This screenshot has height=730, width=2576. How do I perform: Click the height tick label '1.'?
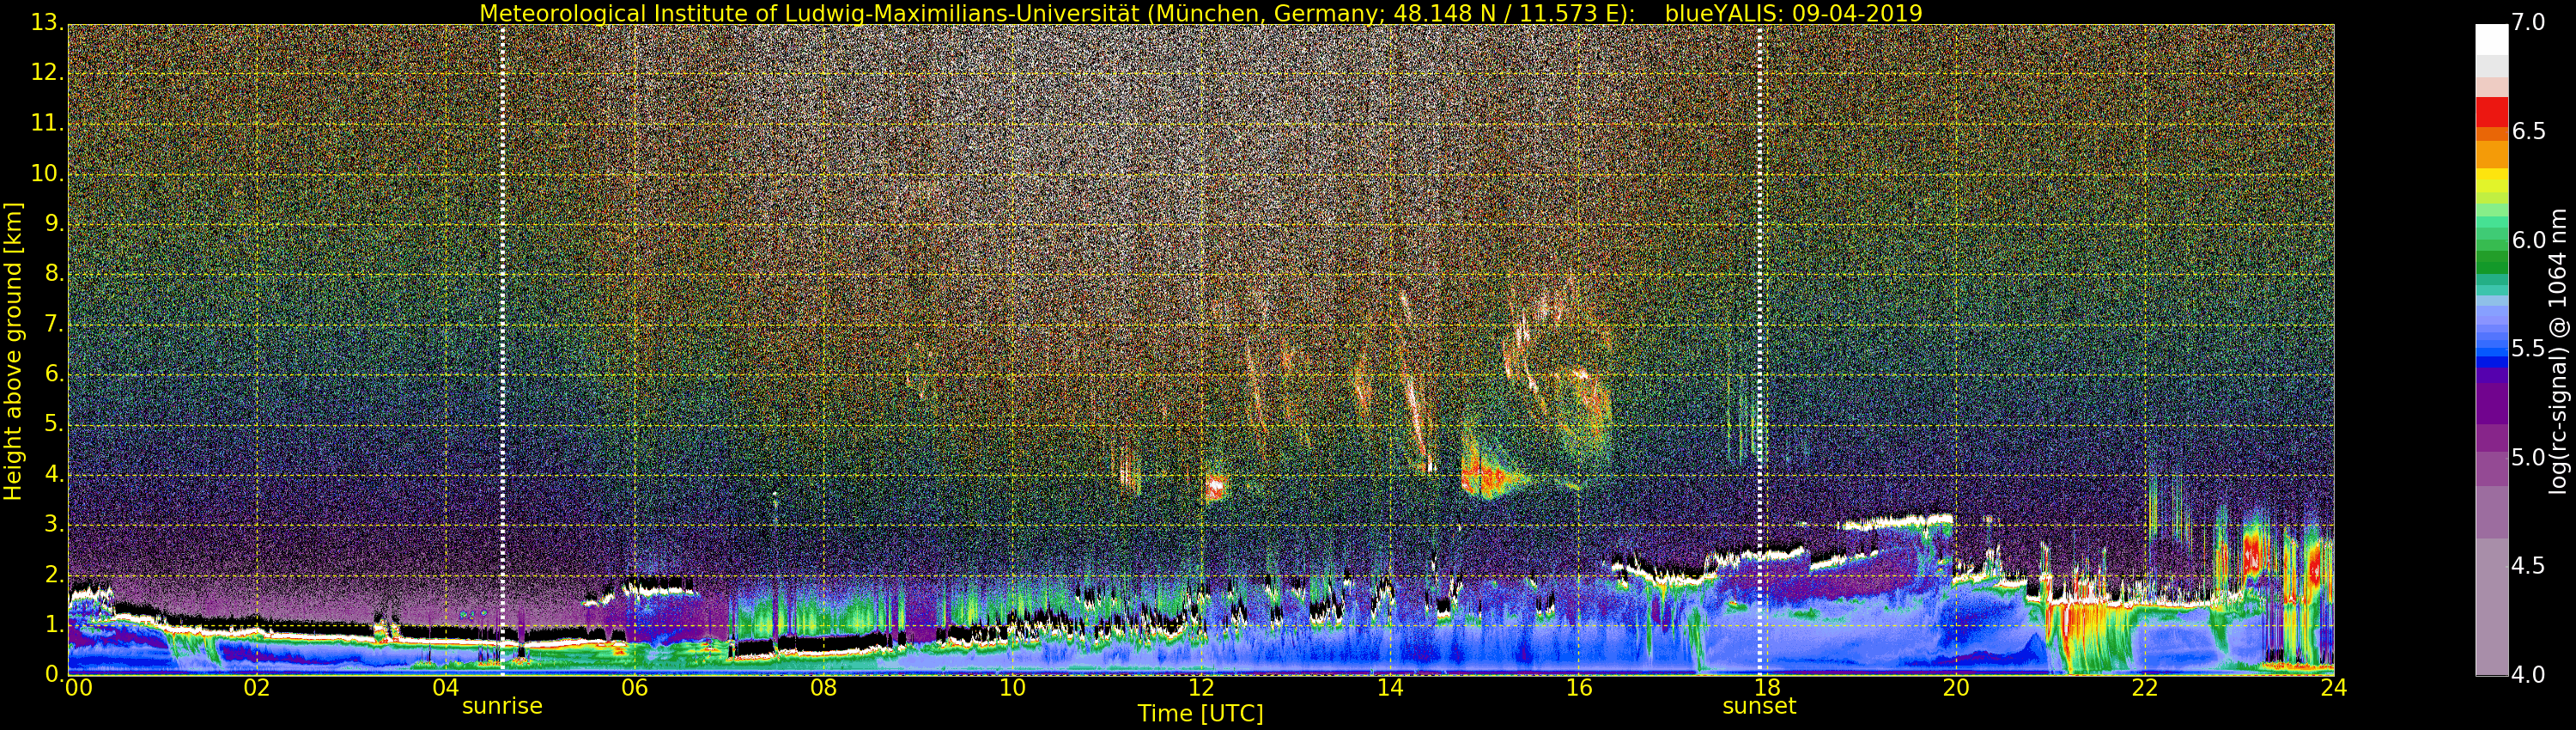pyautogui.click(x=54, y=624)
